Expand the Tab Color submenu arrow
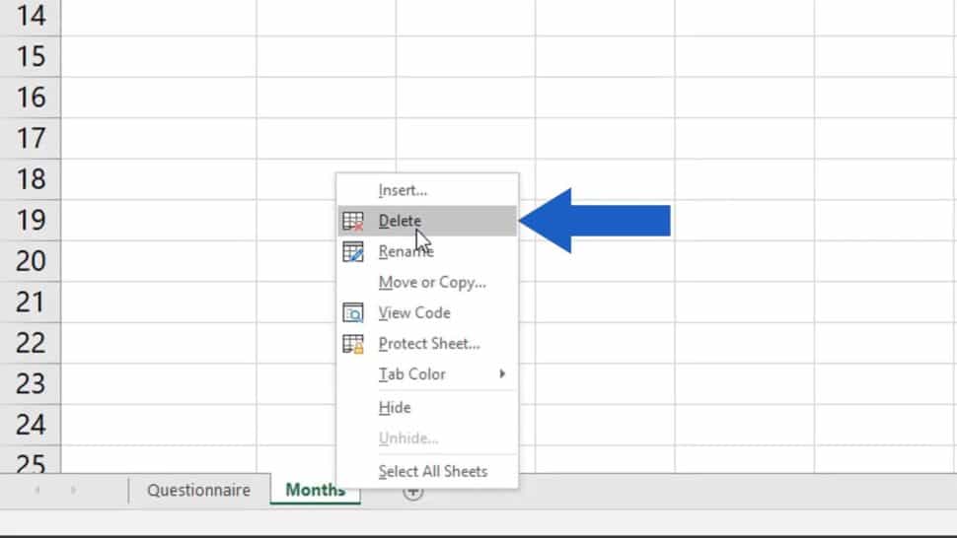The width and height of the screenshot is (957, 538). (x=502, y=373)
